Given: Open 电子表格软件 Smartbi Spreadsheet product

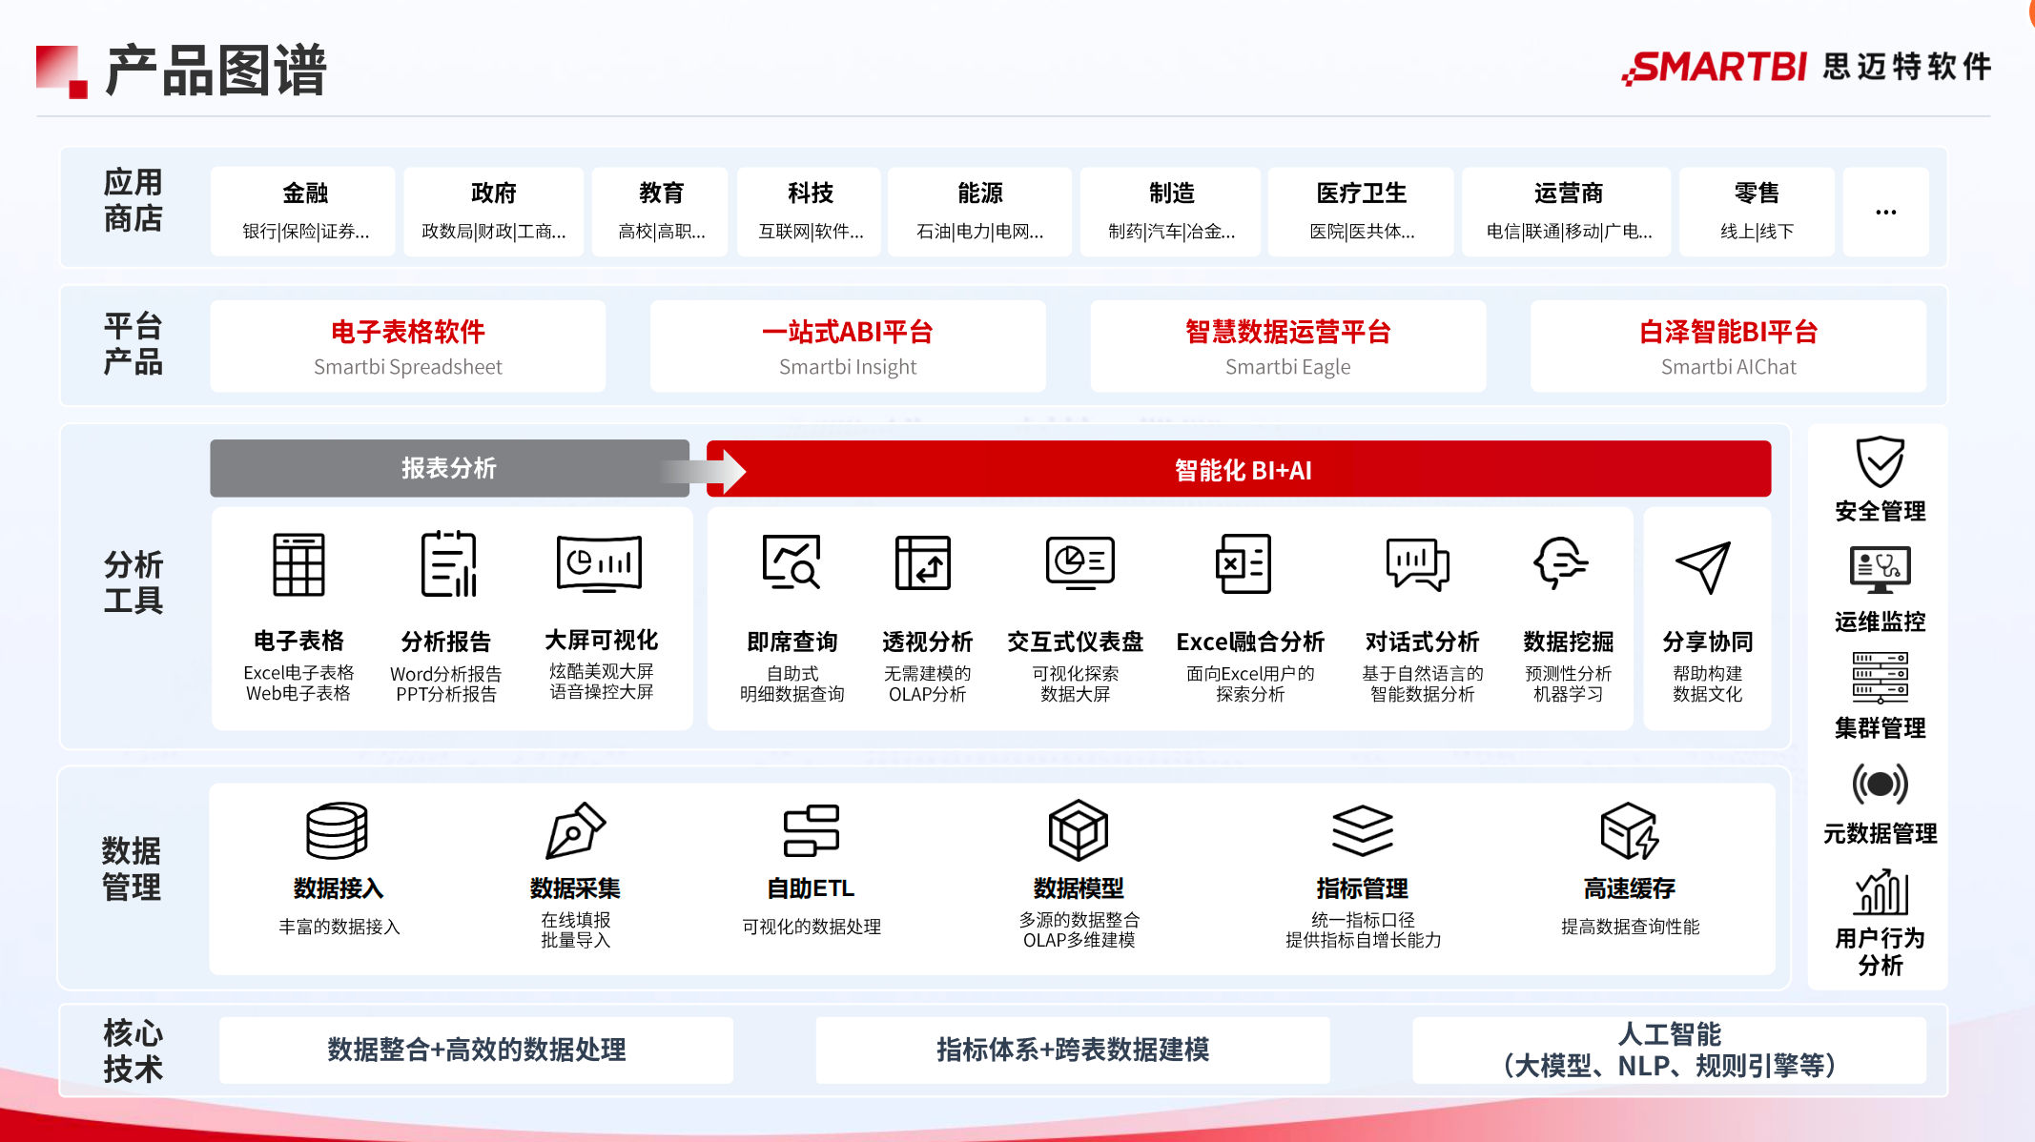Looking at the screenshot, I should coord(408,347).
